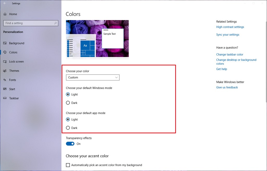
Task: Turn off Transparency effects toggle
Action: coord(70,144)
